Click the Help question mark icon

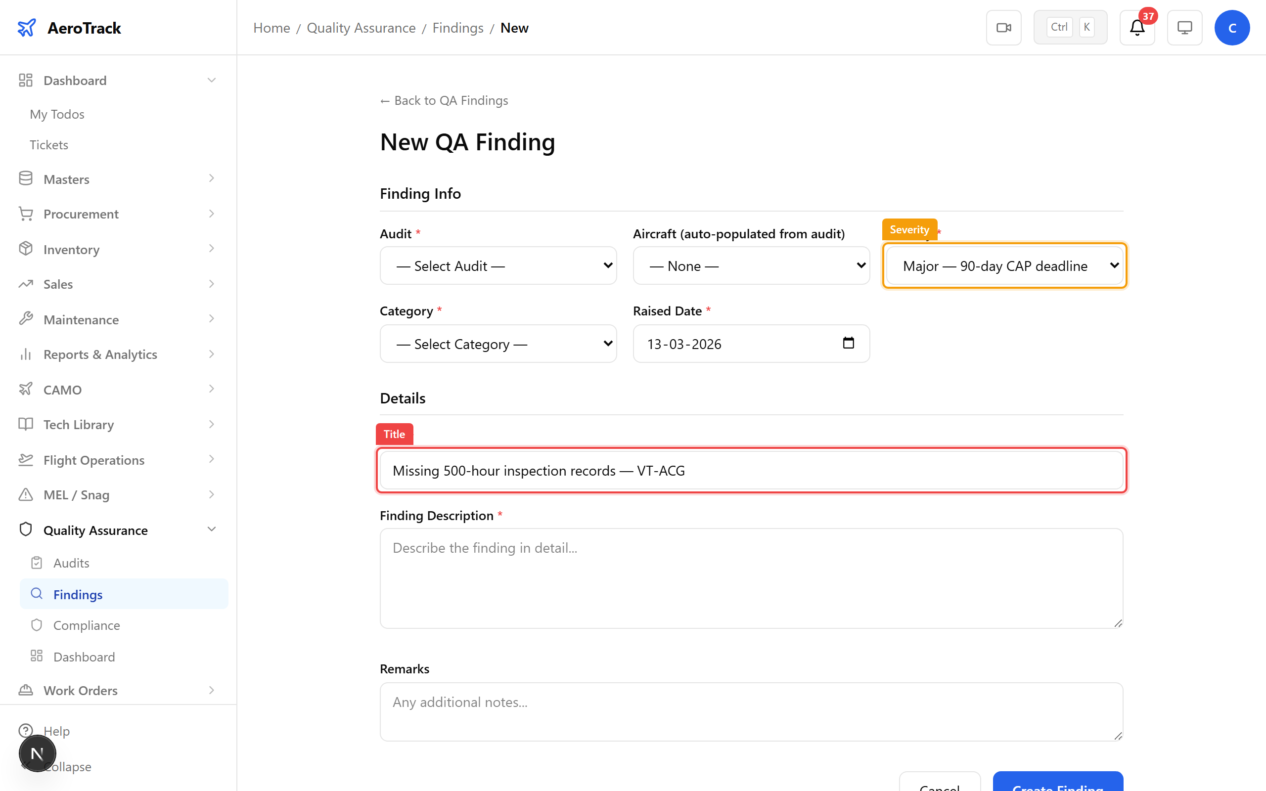click(25, 730)
